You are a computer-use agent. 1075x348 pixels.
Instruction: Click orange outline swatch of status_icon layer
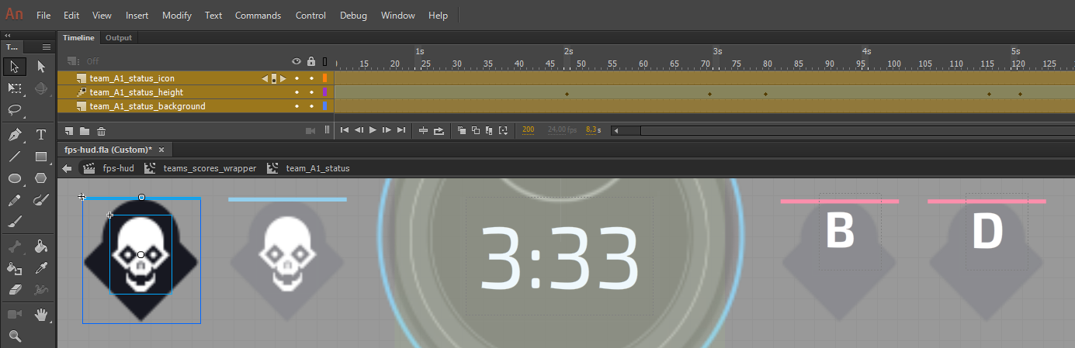(x=325, y=78)
